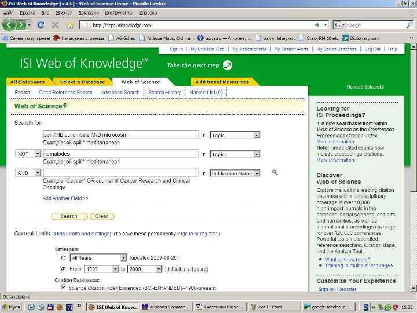
Task: Click Training in multiple languages link
Action: [359, 265]
